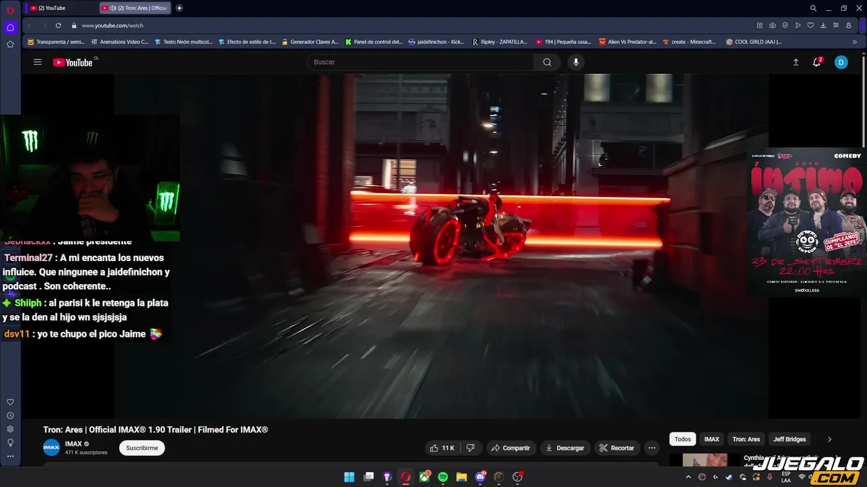Open YouTube notifications bell
This screenshot has height=487, width=867.
pos(817,62)
